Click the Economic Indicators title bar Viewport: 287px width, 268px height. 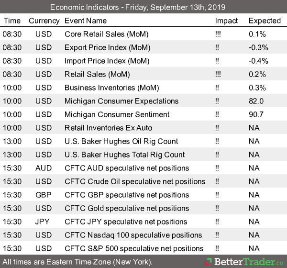[143, 7]
